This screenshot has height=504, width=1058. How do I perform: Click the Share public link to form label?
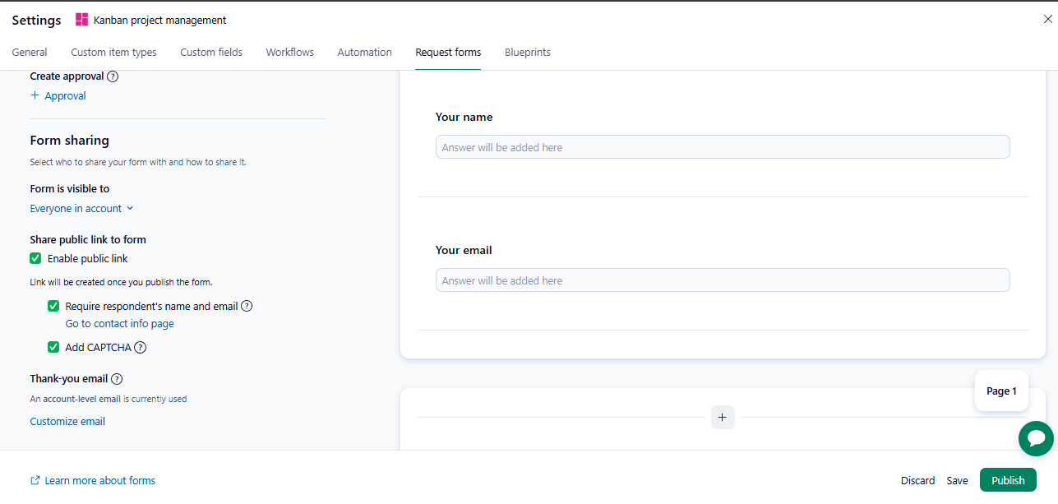coord(88,239)
